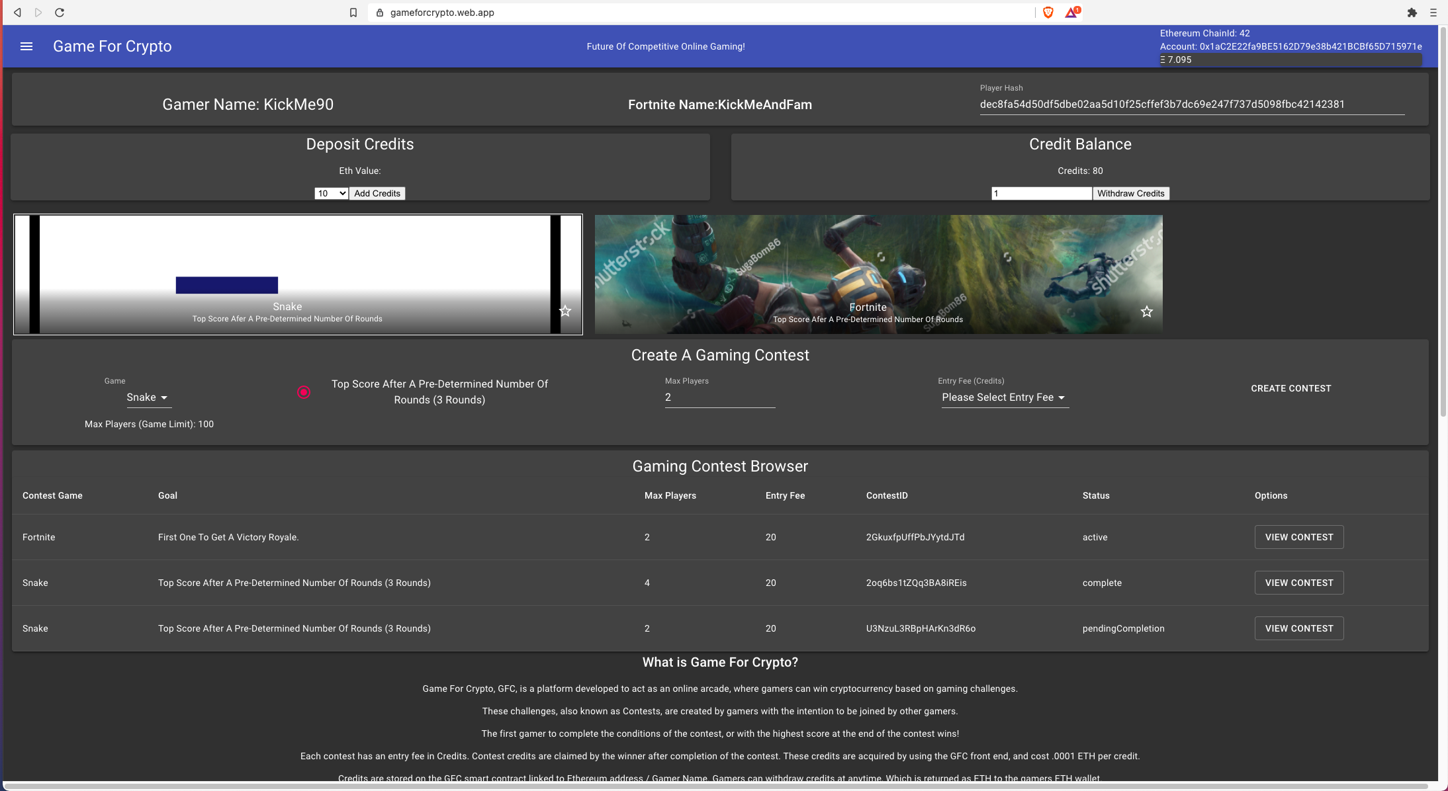The width and height of the screenshot is (1448, 791).
Task: Open the Please Select Entry Fee dropdown
Action: pos(1003,397)
